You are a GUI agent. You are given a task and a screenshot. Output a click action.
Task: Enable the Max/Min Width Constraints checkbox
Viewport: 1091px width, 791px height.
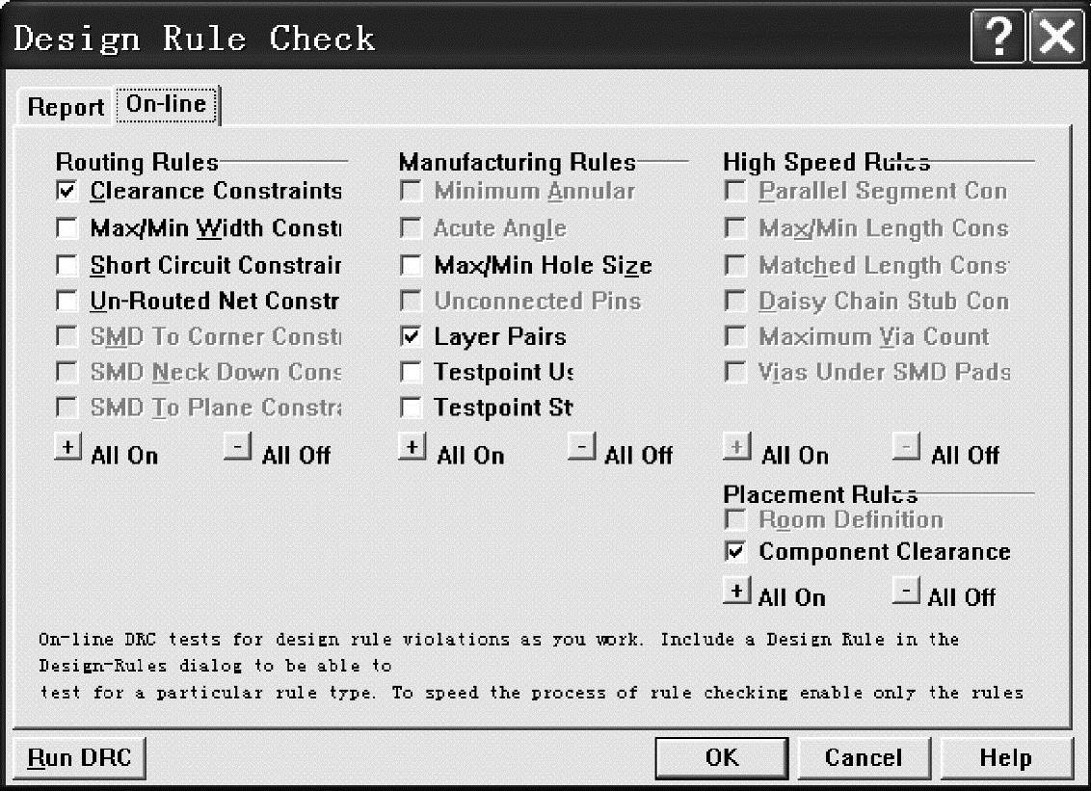67,227
